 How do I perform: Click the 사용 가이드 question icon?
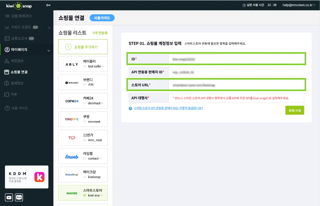[x=7, y=108]
